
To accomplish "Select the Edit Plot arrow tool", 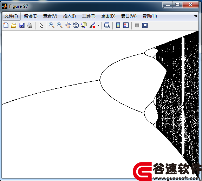I will [x=41, y=26].
